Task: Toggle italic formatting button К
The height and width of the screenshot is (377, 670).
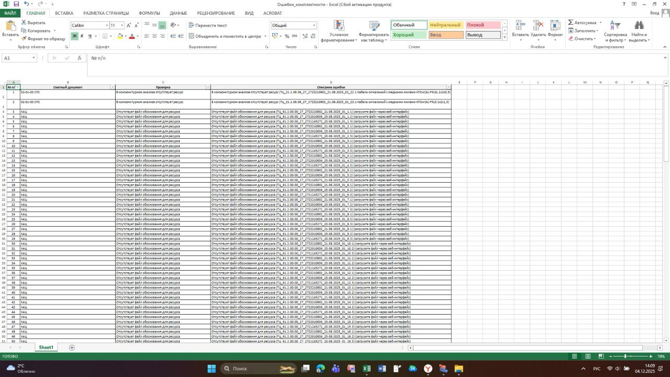Action: [82, 36]
